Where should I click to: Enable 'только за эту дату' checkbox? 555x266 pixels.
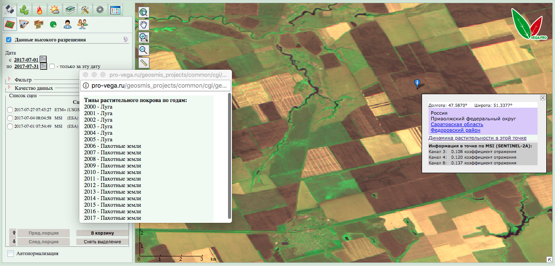click(52, 67)
